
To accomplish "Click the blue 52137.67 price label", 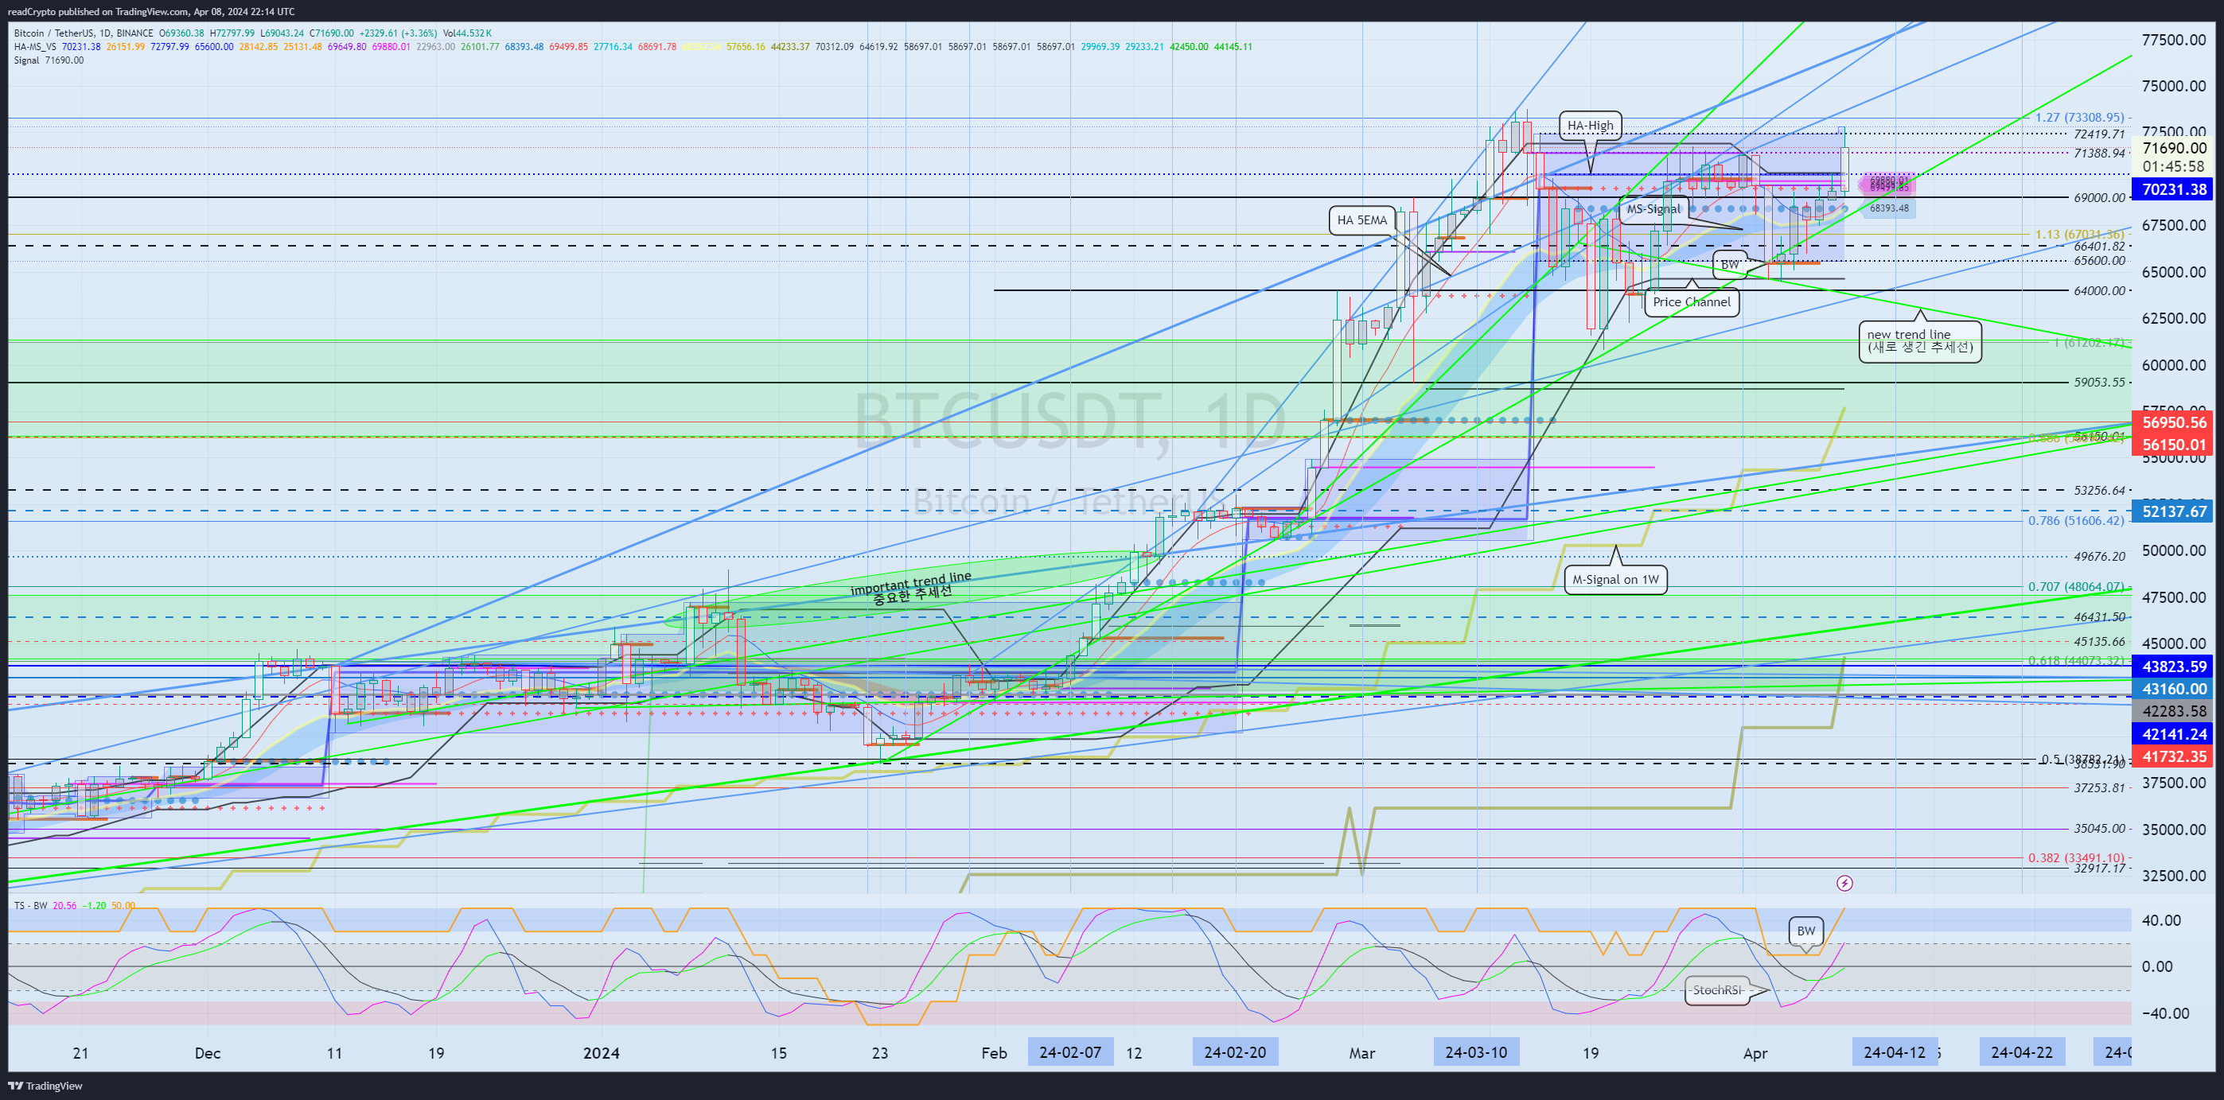I will point(2174,511).
